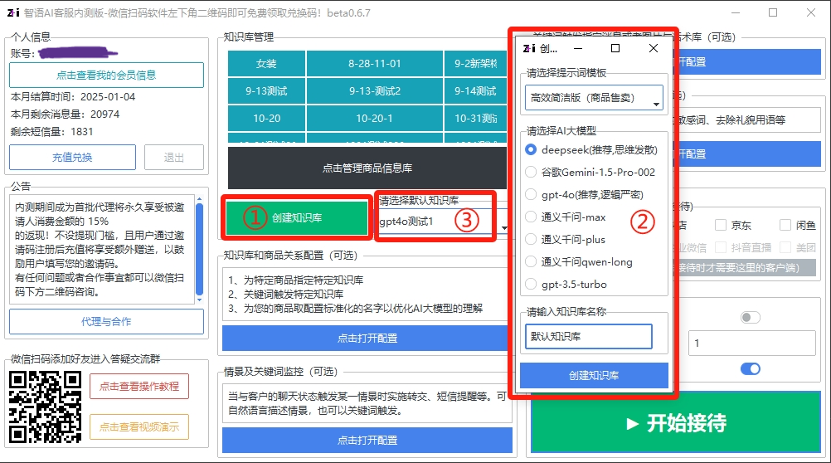
Task: Choose 谷歌Gemini-1.5-Pro-002 as AI model
Action: tap(532, 173)
